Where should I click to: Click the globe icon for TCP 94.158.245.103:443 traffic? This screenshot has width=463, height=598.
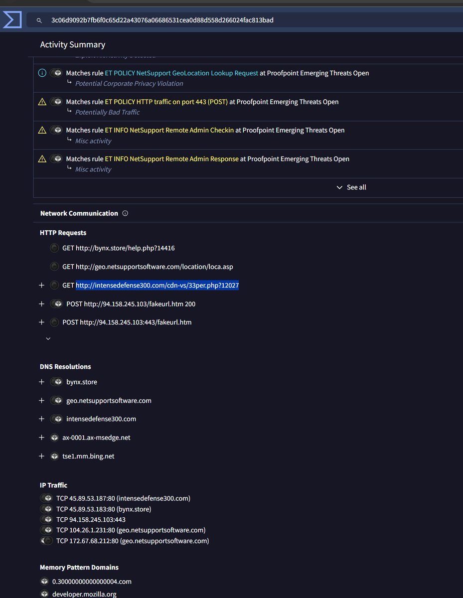coord(47,519)
